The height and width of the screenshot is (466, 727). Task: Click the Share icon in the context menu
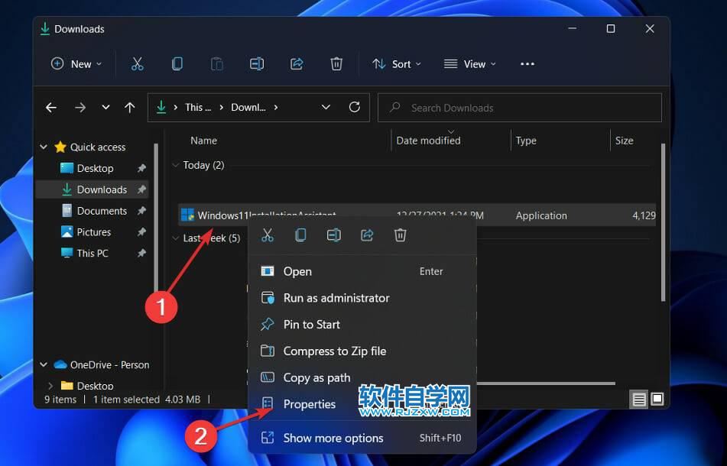point(367,235)
